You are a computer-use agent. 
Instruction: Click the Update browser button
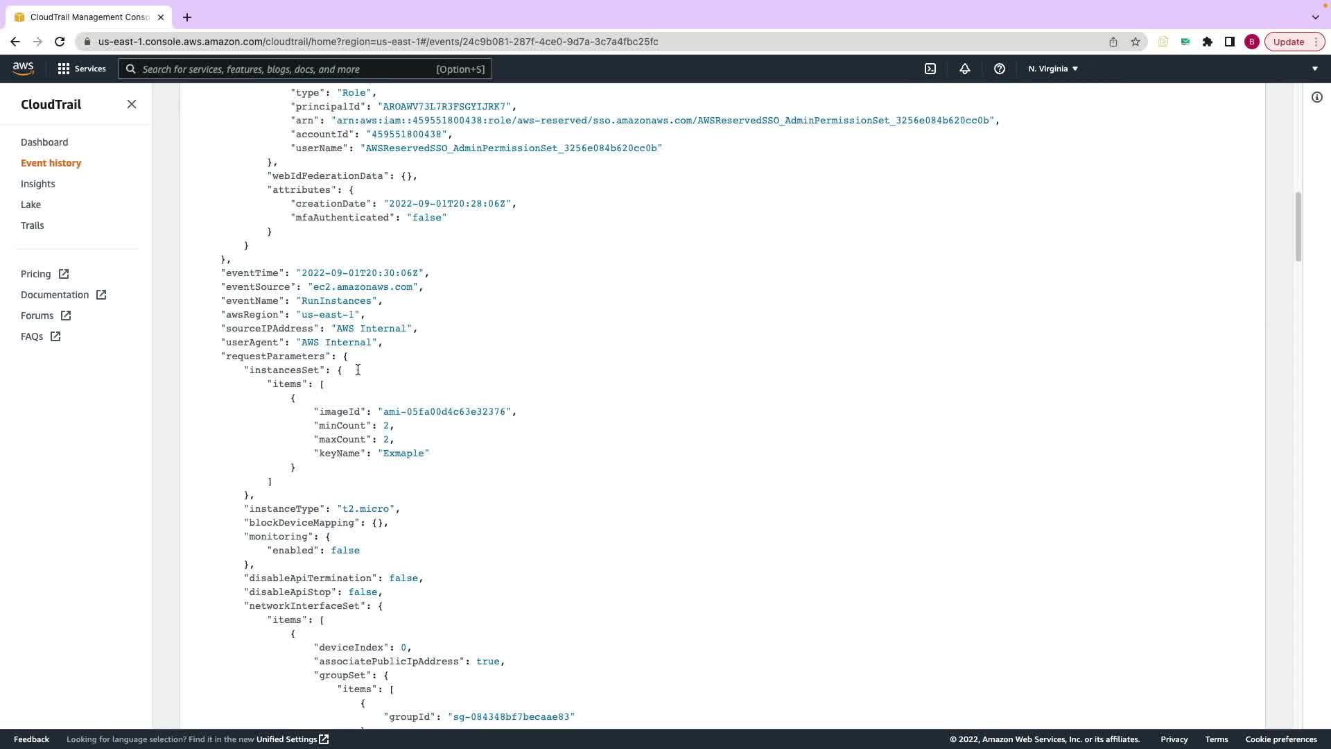pyautogui.click(x=1289, y=42)
